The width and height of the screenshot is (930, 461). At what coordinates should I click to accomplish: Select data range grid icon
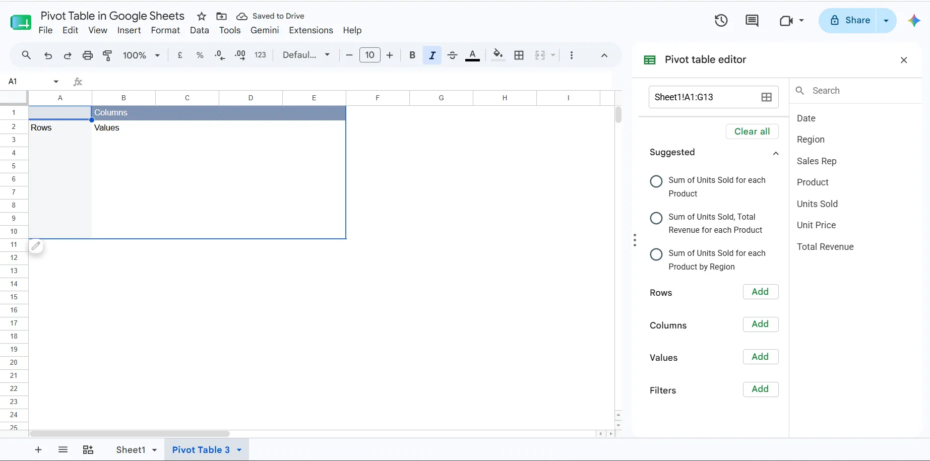tap(766, 97)
